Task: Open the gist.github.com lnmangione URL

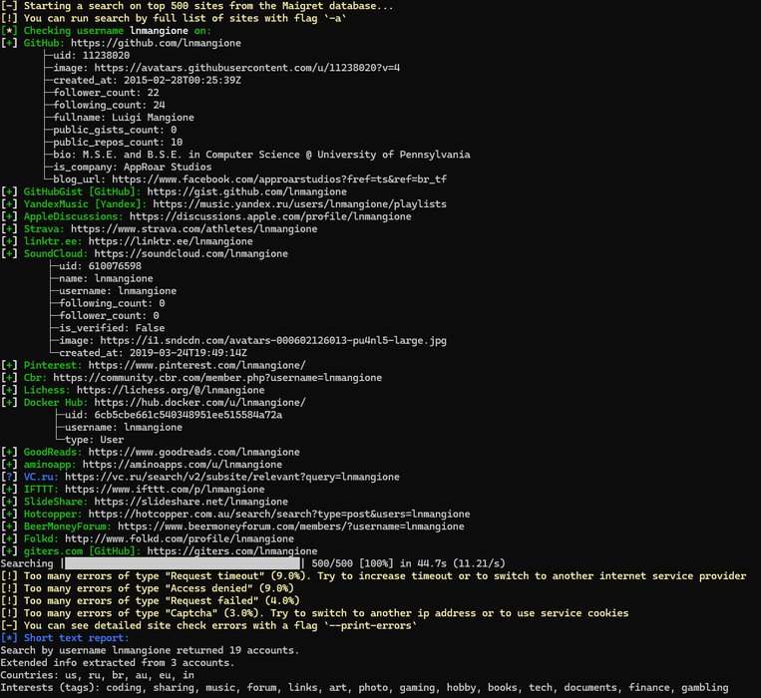Action: [x=246, y=192]
